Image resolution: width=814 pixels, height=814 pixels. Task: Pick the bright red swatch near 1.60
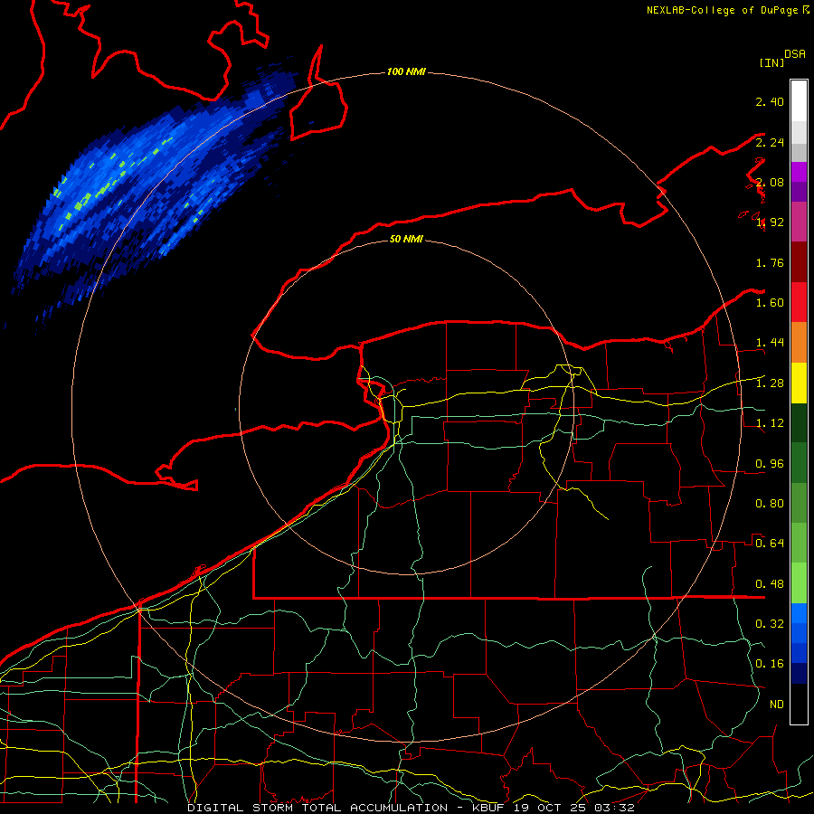pos(799,302)
